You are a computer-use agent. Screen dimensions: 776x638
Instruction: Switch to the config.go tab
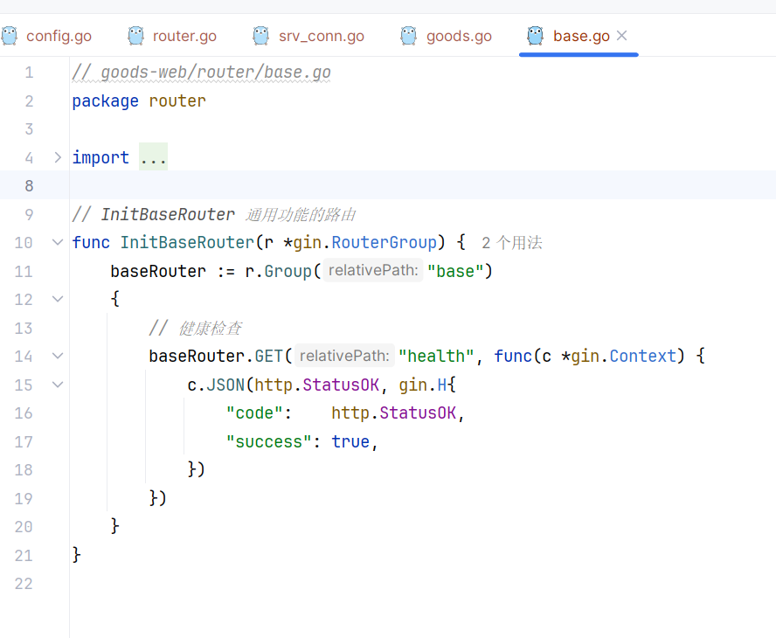tap(59, 36)
